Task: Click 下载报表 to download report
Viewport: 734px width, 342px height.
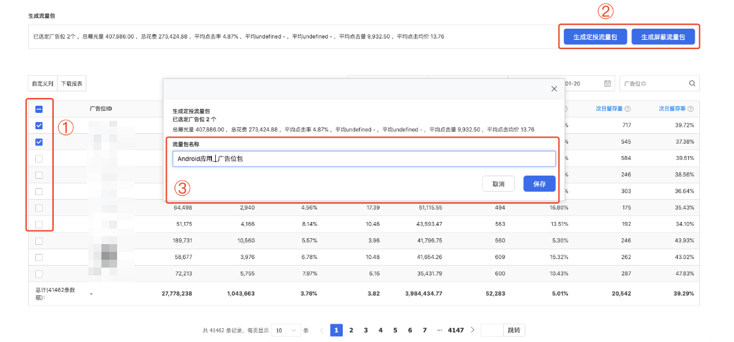Action: click(71, 84)
